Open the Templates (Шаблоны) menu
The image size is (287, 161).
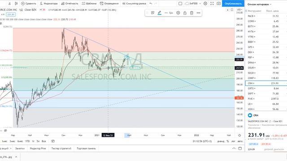tap(89, 4)
